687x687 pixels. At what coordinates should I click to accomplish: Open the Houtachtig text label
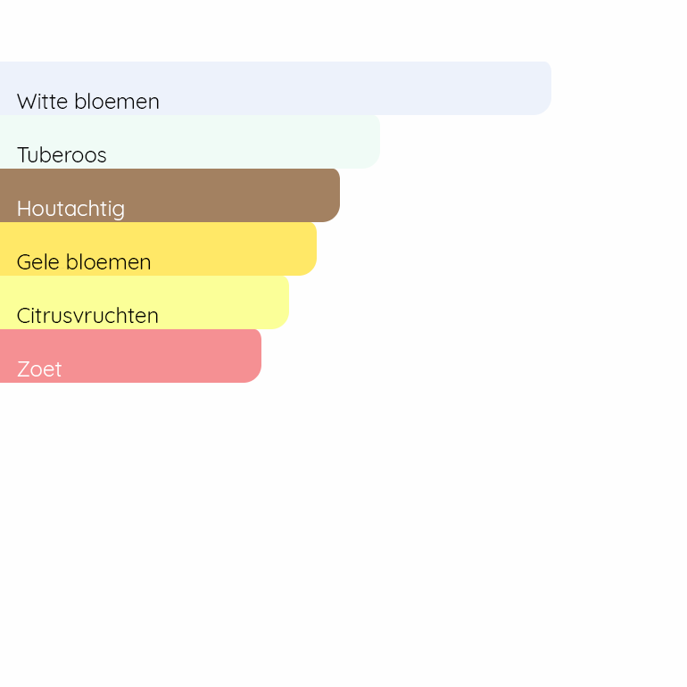click(70, 209)
